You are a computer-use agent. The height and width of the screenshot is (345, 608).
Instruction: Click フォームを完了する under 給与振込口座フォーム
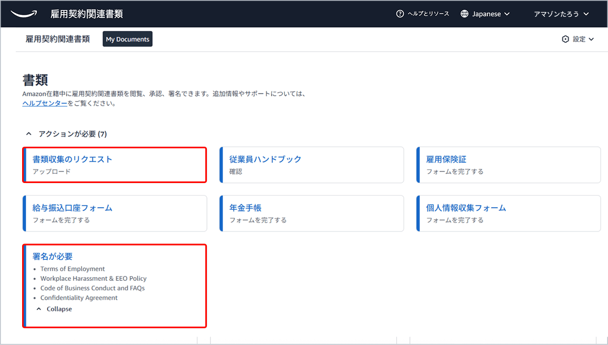tap(61, 220)
